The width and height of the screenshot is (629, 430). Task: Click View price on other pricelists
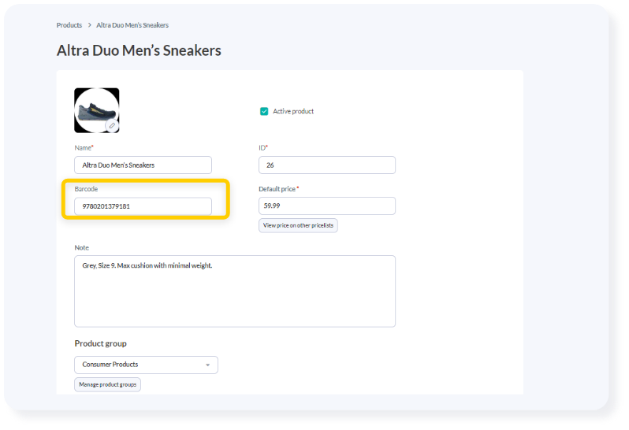coord(298,225)
